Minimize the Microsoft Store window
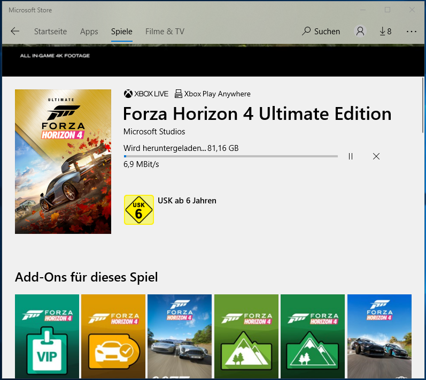 pos(363,10)
